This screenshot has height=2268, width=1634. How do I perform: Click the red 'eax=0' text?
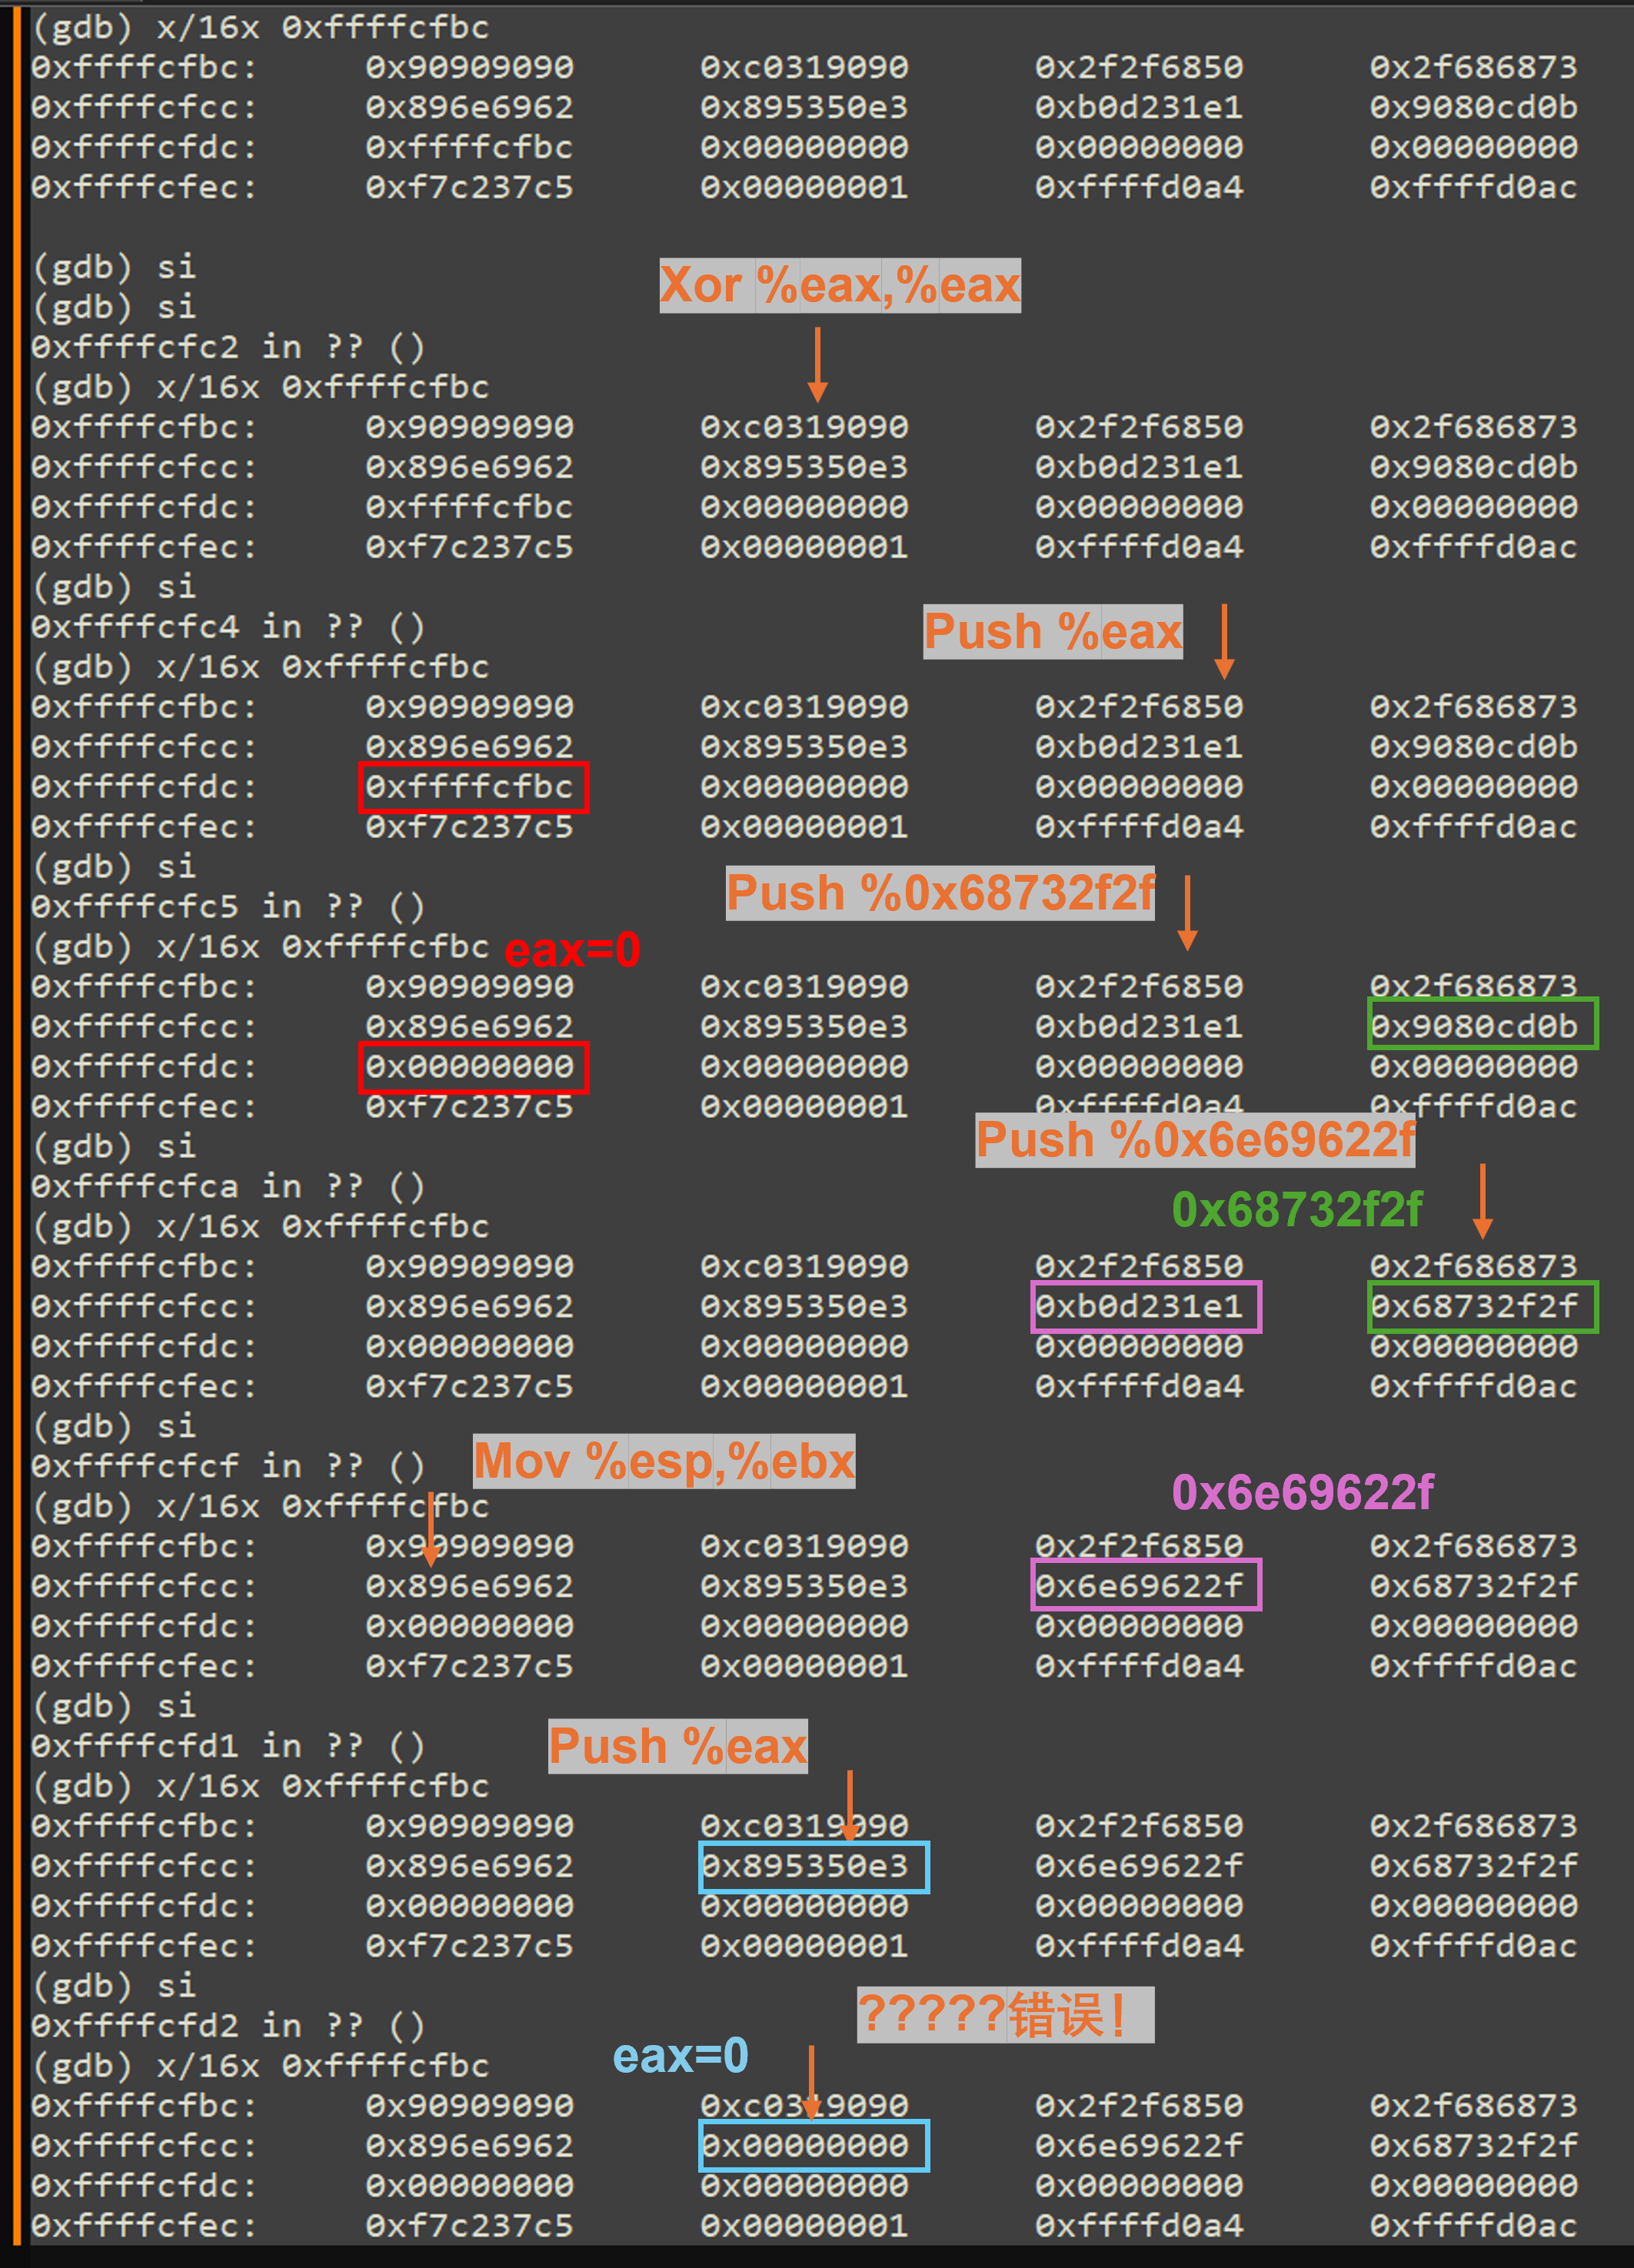point(572,950)
